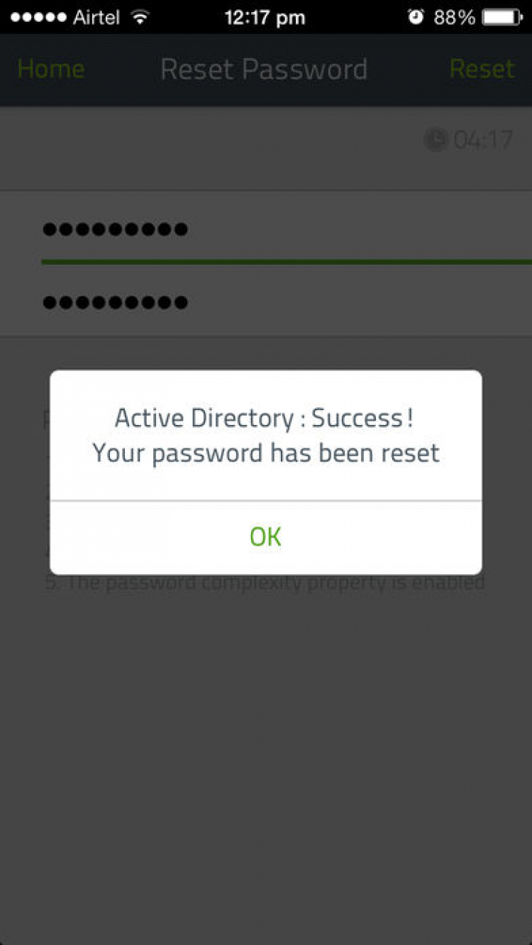Image resolution: width=532 pixels, height=945 pixels.
Task: Tap the 12:17 pm status bar clock
Action: point(265,17)
